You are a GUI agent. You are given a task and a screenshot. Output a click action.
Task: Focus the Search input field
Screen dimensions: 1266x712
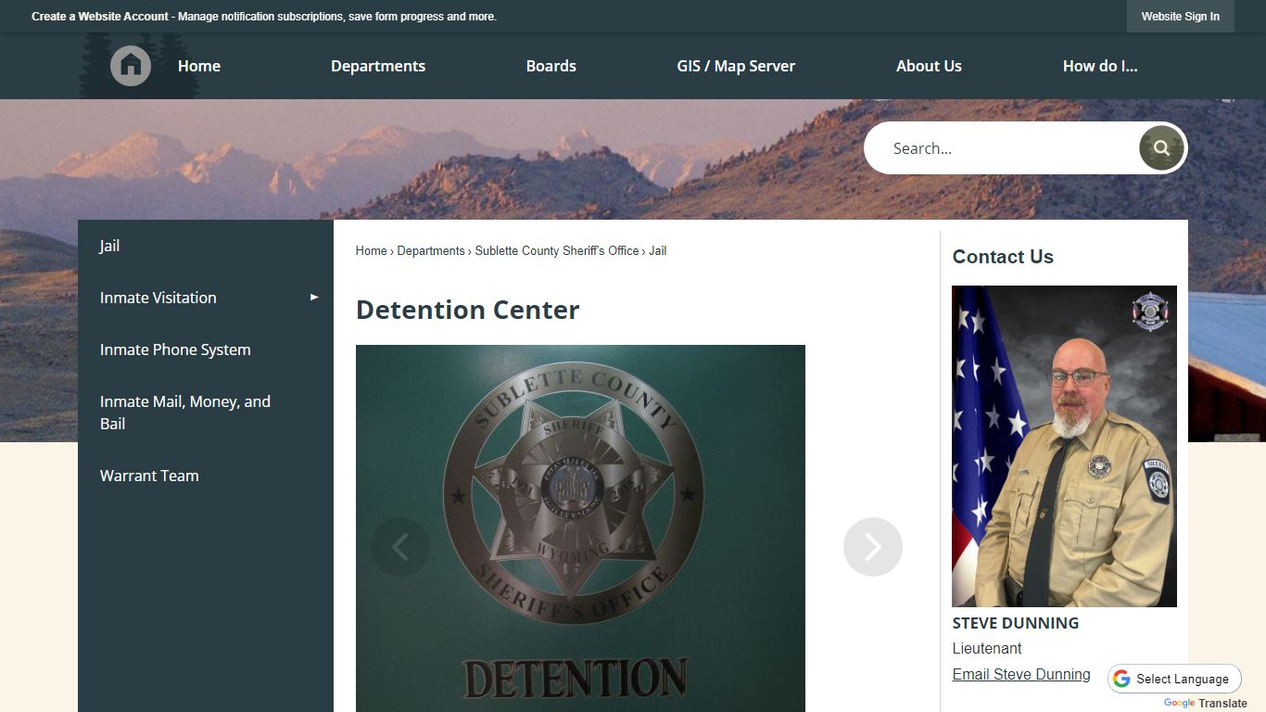1010,148
